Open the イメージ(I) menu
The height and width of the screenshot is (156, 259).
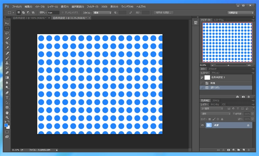click(40, 6)
